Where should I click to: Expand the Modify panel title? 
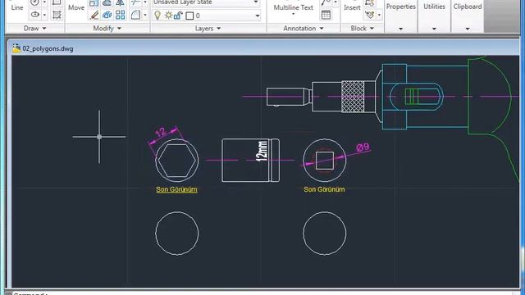point(107,29)
